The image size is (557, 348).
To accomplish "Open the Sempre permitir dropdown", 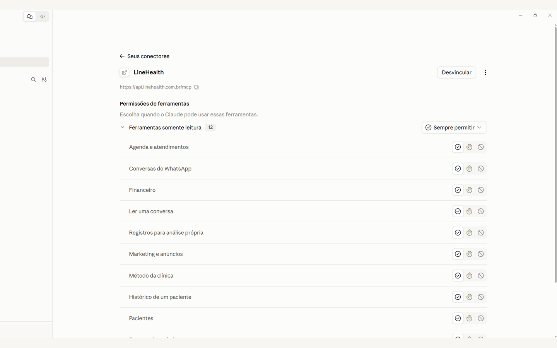I will pyautogui.click(x=454, y=128).
